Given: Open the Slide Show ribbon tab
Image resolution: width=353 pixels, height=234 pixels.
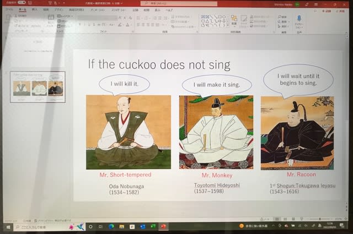Looking at the screenshot, I should pos(118,10).
